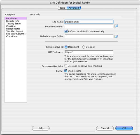Screen dimensions: 140x135
Task: Choose Site root radio option
Action: pos(83,47)
